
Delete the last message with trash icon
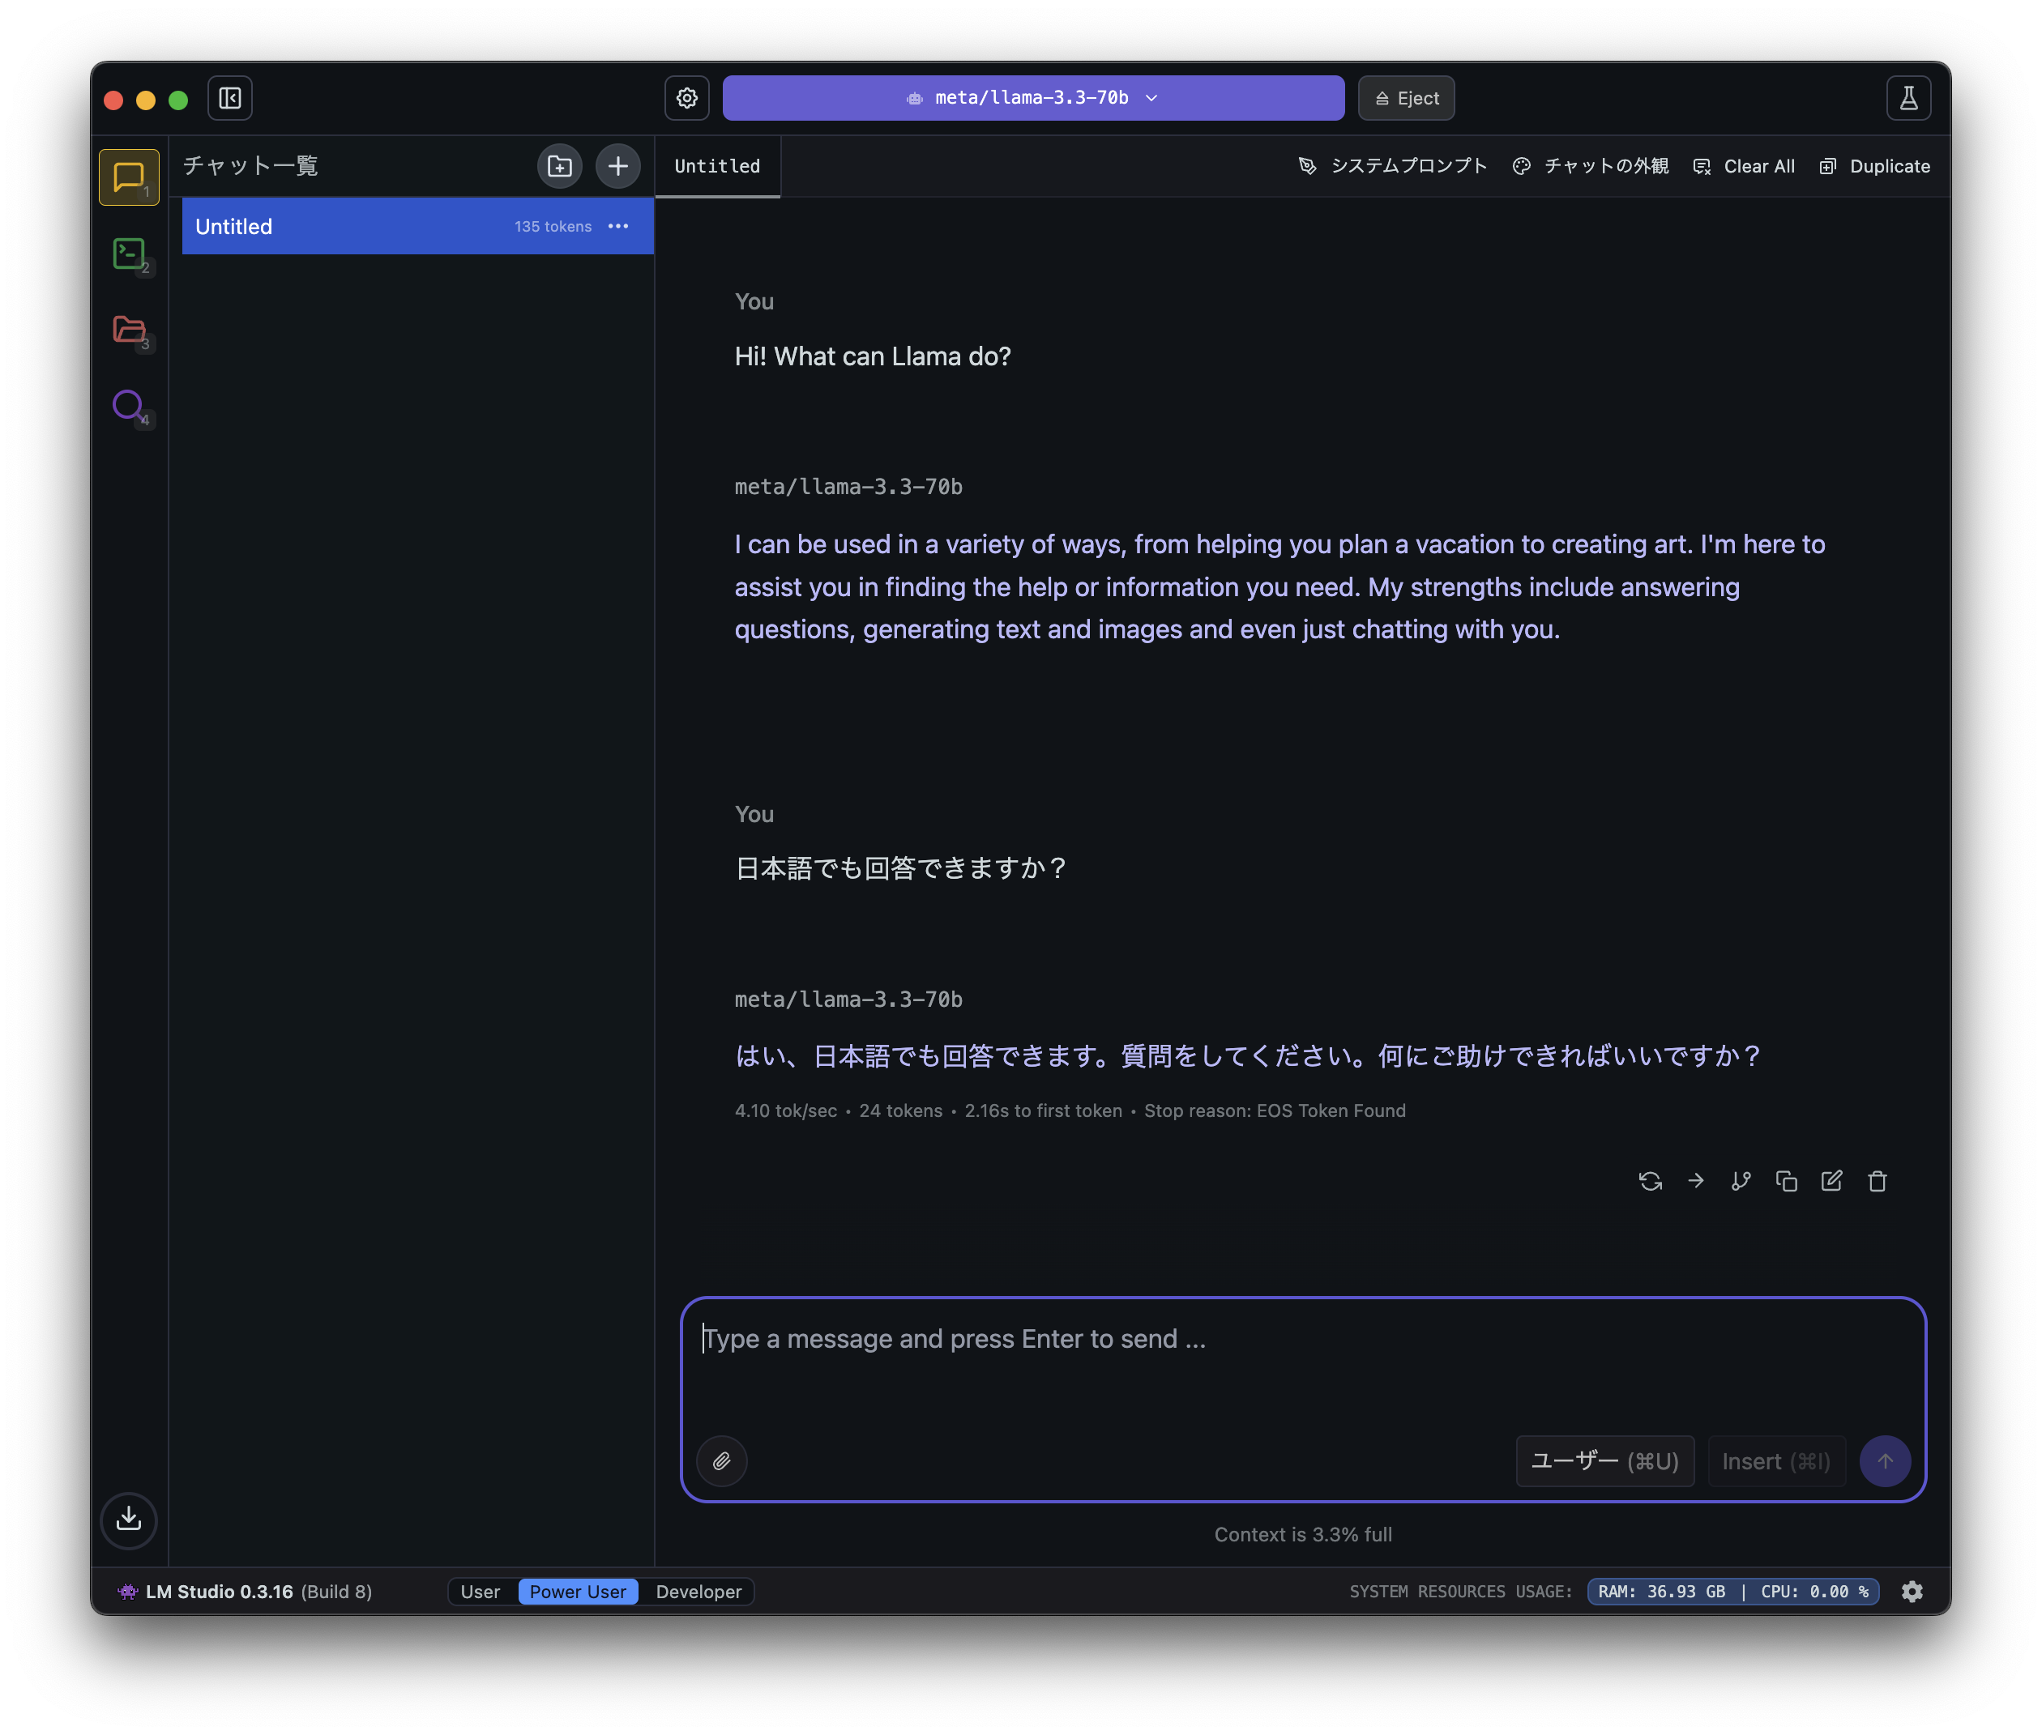[1877, 1181]
